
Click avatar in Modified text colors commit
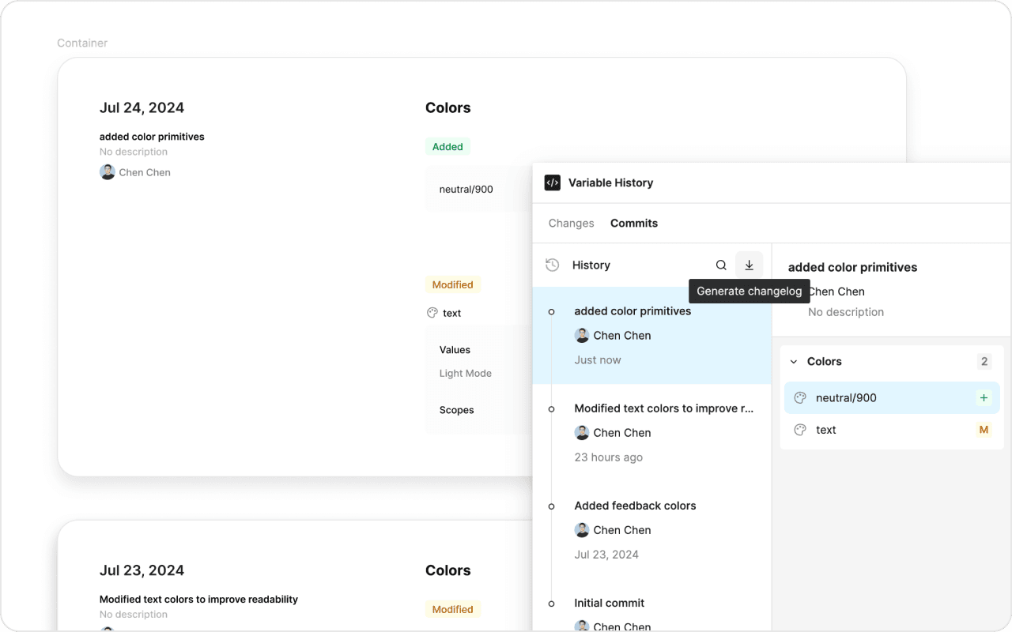click(x=582, y=433)
